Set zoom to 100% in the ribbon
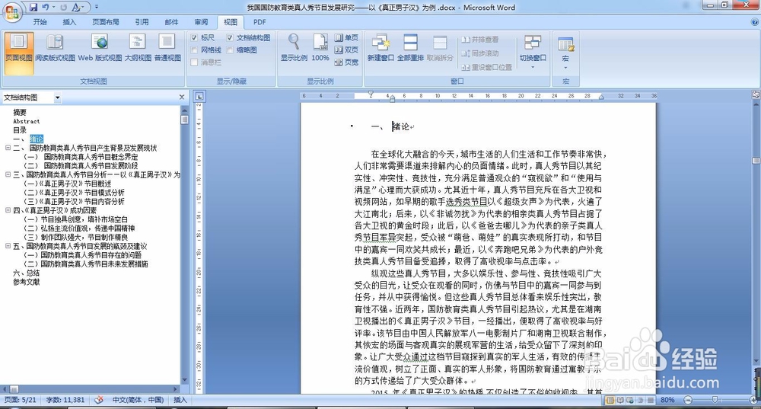 pyautogui.click(x=320, y=48)
